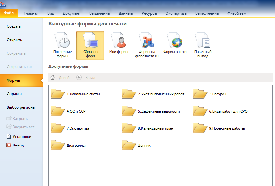Screen dimensions: 275x186
Task: Open the Диаграммы folder
Action: click(68, 146)
